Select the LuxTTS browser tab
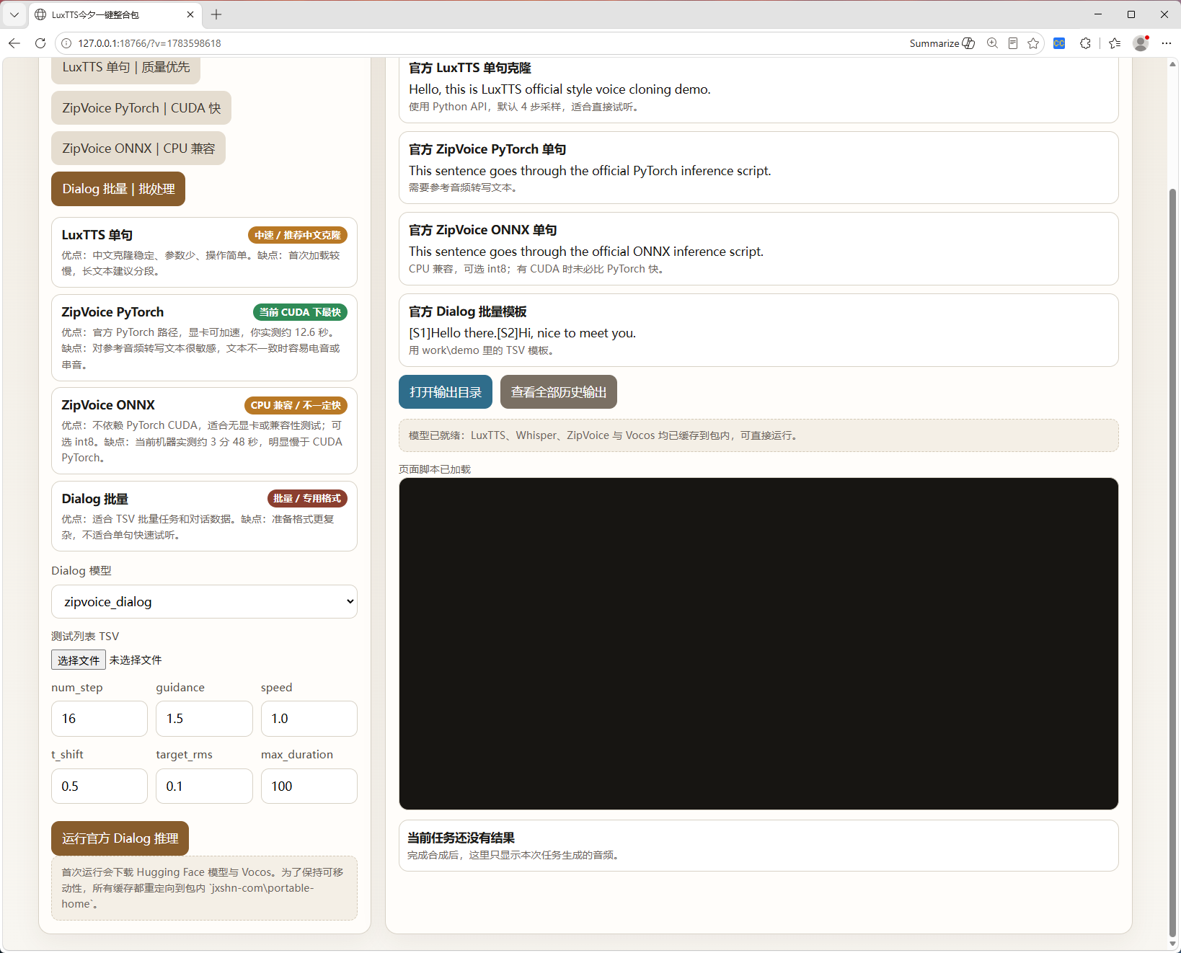The width and height of the screenshot is (1181, 953). (115, 14)
